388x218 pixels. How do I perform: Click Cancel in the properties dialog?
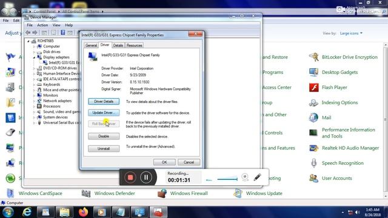click(x=189, y=162)
